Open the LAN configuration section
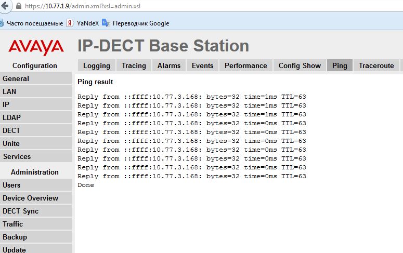The image size is (403, 253). (x=36, y=91)
